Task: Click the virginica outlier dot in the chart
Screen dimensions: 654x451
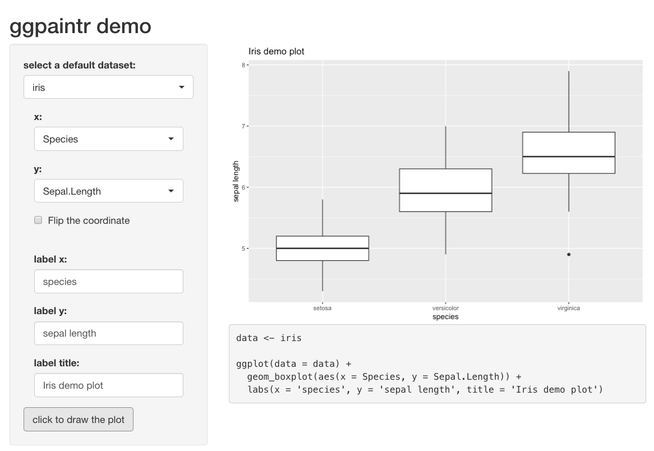Action: click(x=569, y=255)
